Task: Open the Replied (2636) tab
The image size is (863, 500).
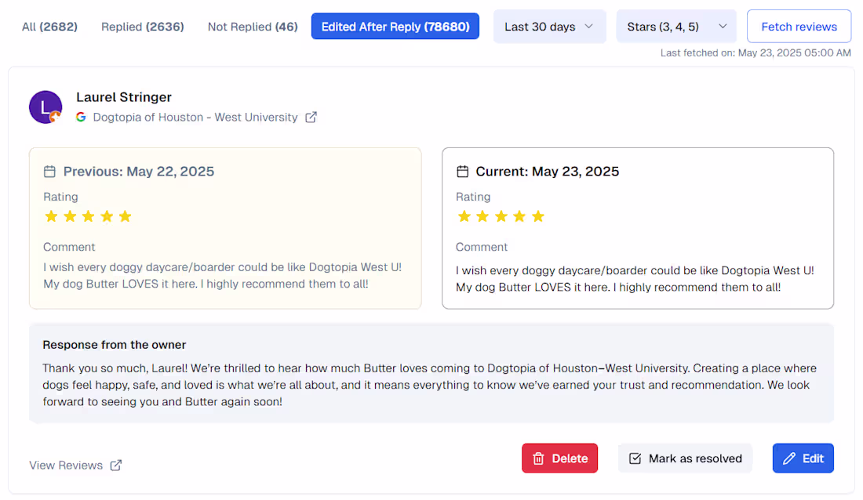Action: pyautogui.click(x=142, y=26)
